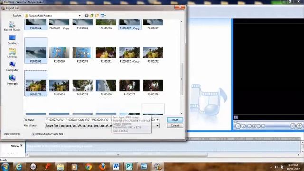Go up one folder level
The height and width of the screenshot is (171, 304).
click(x=92, y=15)
